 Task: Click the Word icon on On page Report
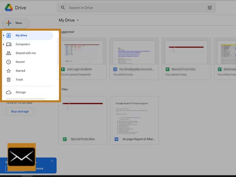[x=116, y=139]
